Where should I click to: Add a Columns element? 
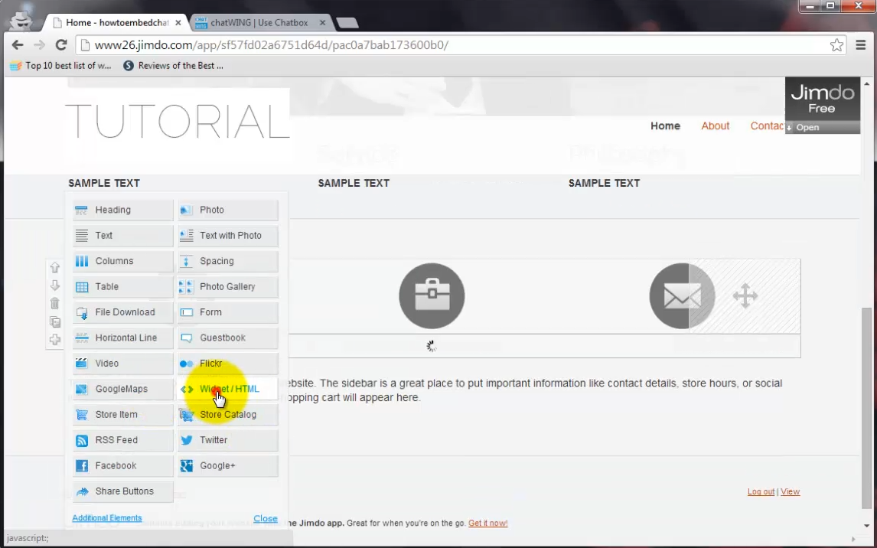(123, 261)
